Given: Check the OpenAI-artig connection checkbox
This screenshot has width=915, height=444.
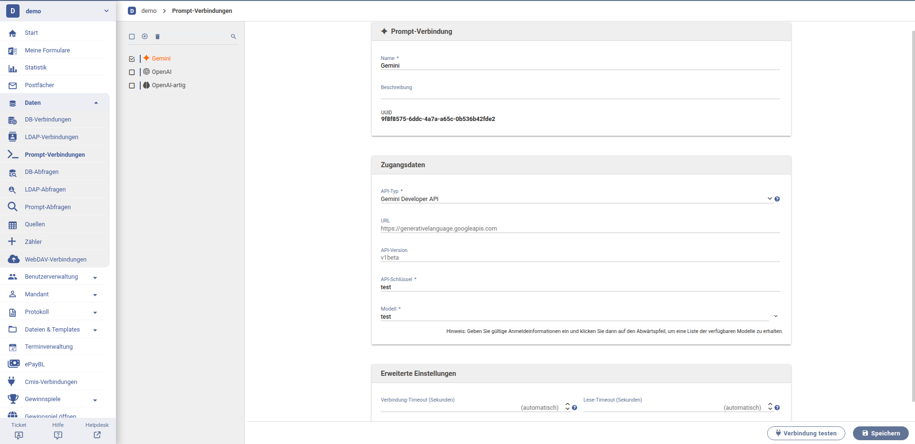Looking at the screenshot, I should coord(132,86).
